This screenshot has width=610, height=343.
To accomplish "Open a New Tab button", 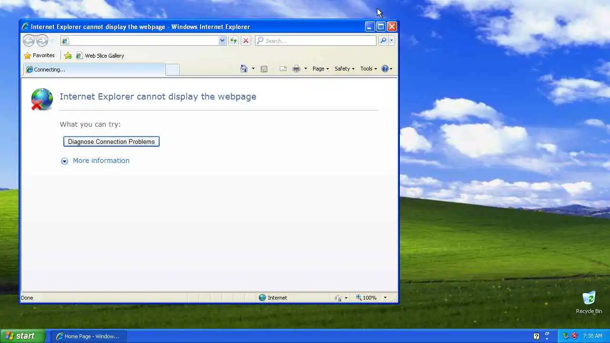I will 173,70.
